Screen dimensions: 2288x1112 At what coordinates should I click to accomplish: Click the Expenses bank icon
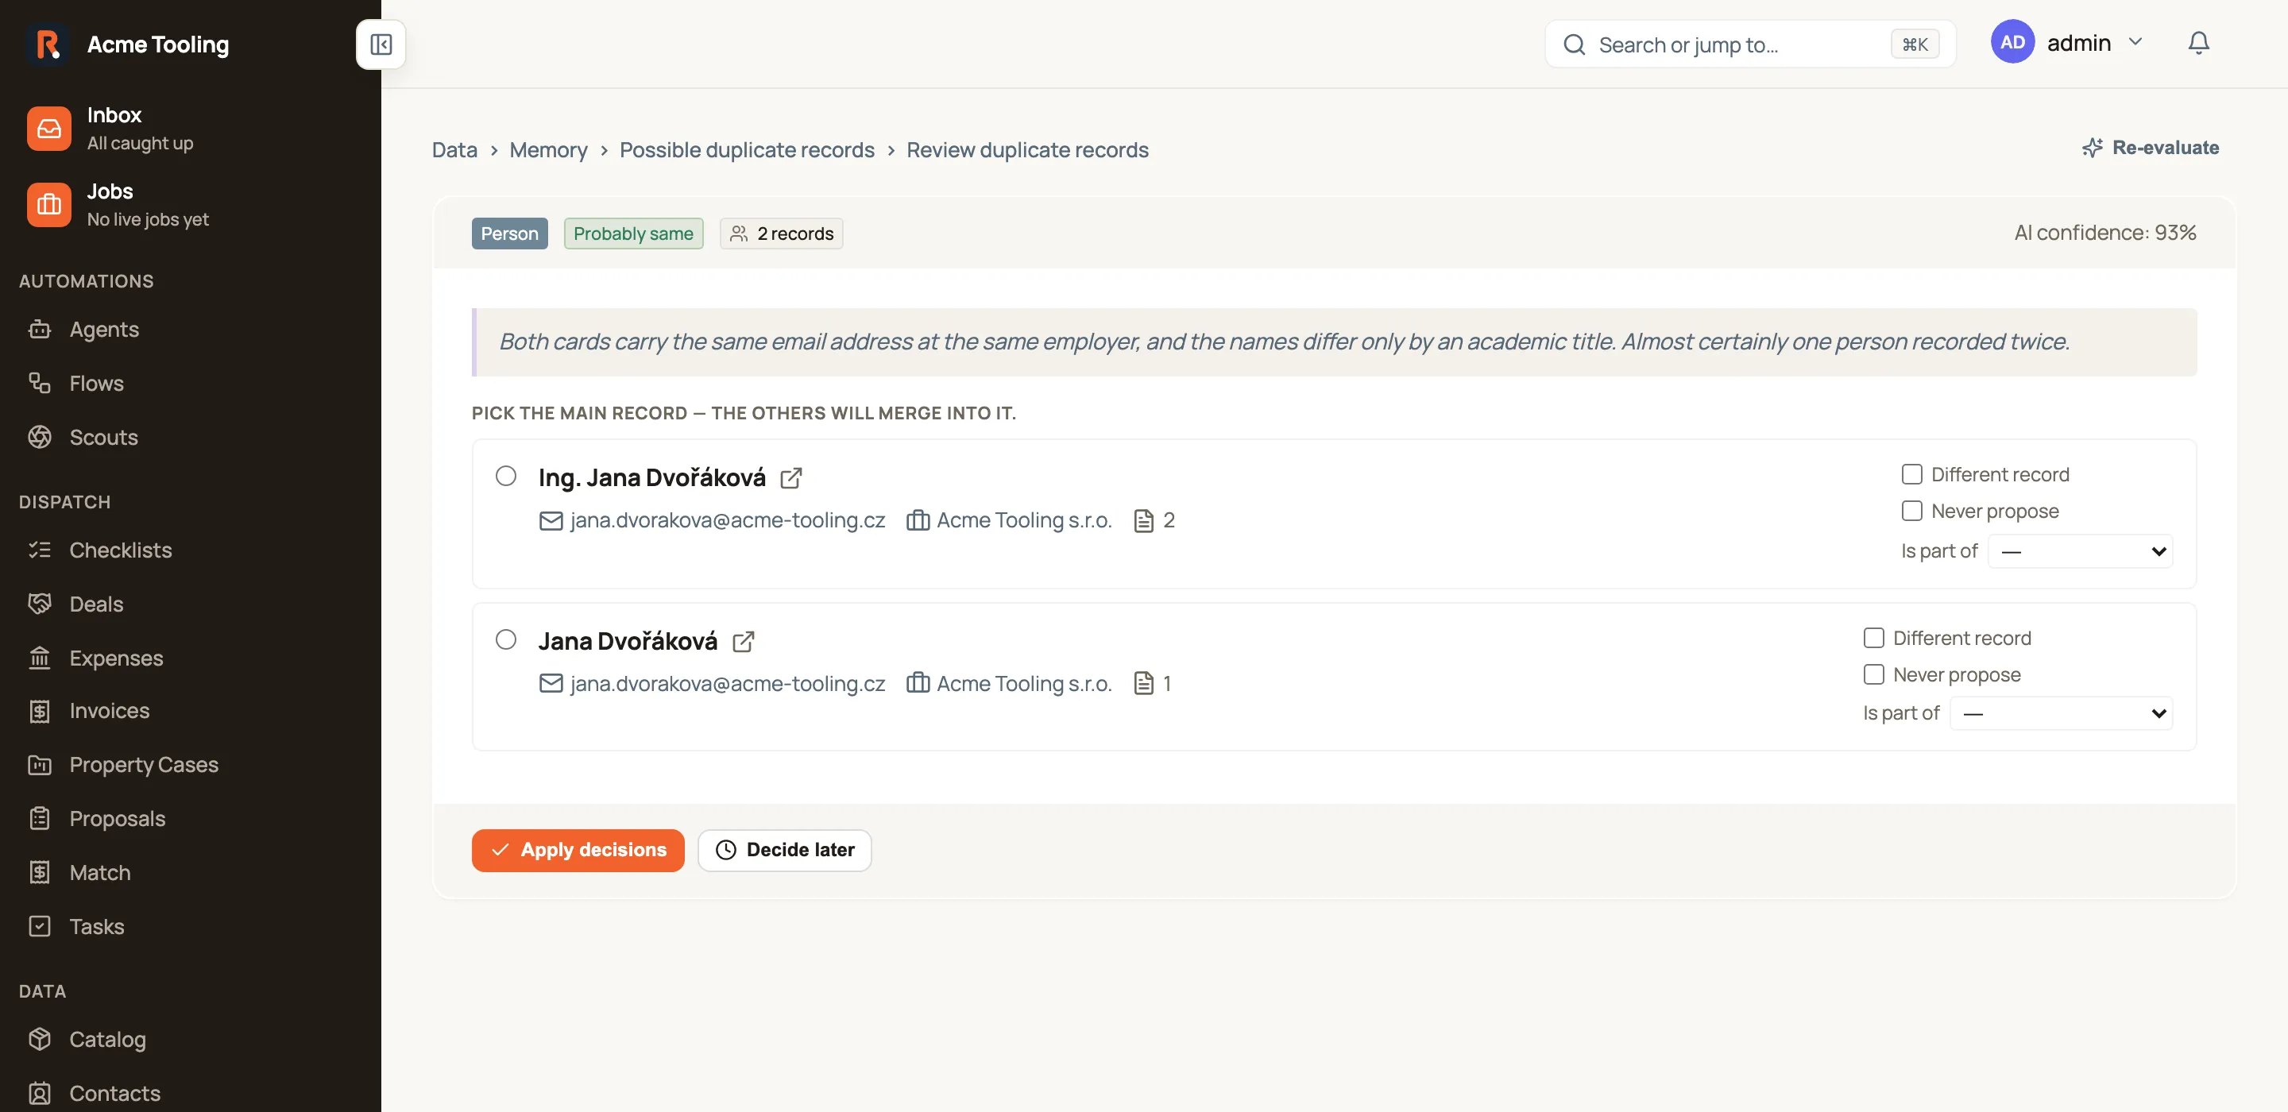pyautogui.click(x=39, y=658)
